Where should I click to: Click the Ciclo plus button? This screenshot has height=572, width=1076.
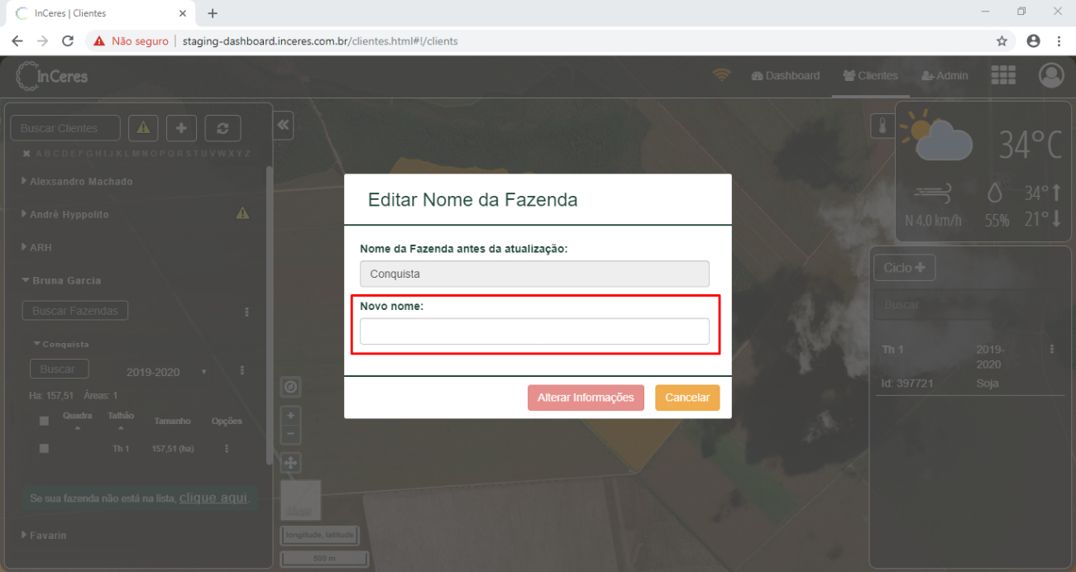coord(904,268)
